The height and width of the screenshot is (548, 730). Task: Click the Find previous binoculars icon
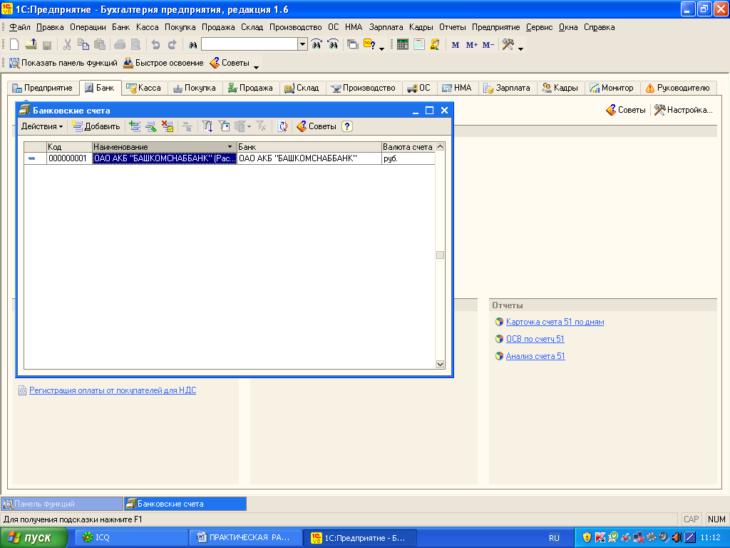[317, 45]
